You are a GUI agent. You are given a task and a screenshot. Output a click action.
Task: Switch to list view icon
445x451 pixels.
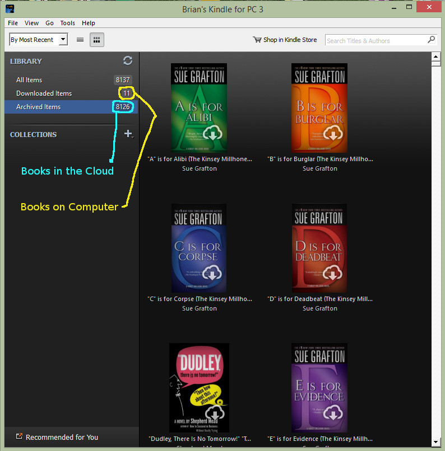pyautogui.click(x=80, y=40)
